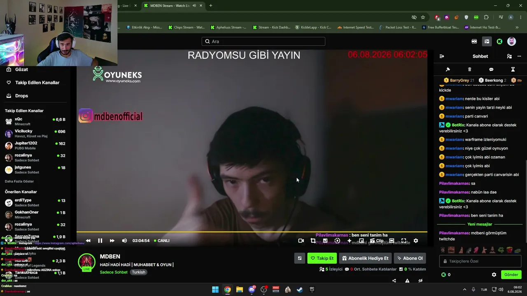This screenshot has width=527, height=296.
Task: Open Vicilucky channel from followed list
Action: (35, 133)
